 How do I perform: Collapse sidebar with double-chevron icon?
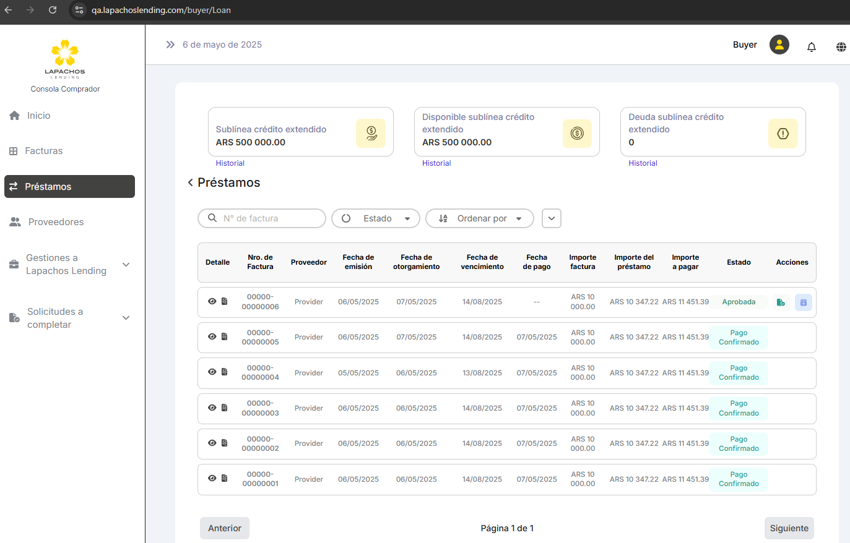pos(170,45)
